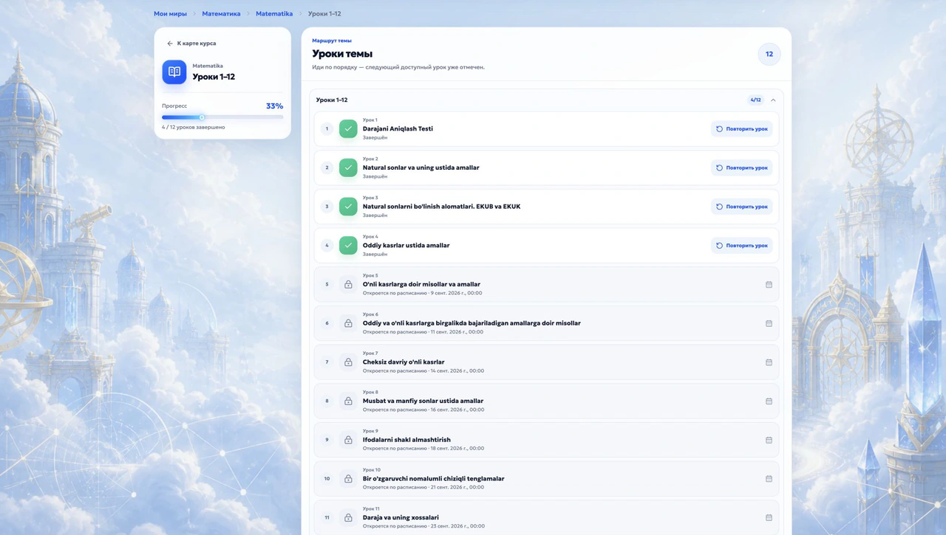Click the 4/12 badge in section header

pos(755,100)
